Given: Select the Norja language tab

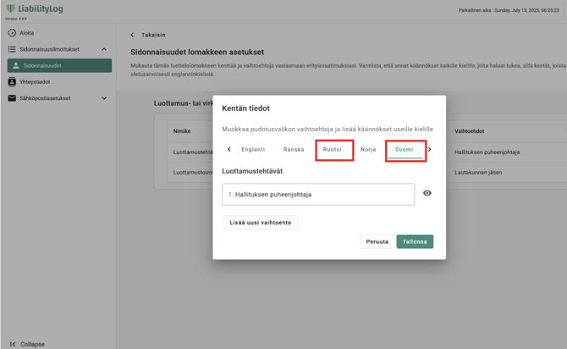Looking at the screenshot, I should point(368,150).
